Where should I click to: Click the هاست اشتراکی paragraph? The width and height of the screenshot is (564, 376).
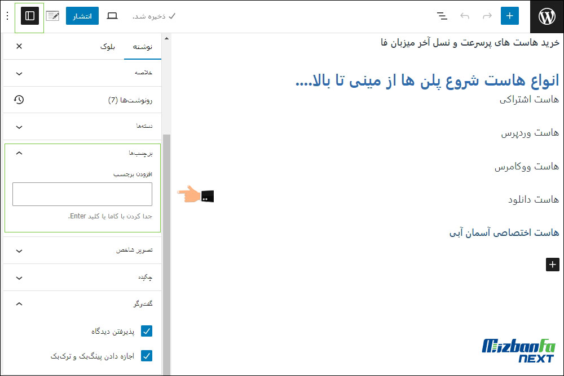tap(529, 100)
